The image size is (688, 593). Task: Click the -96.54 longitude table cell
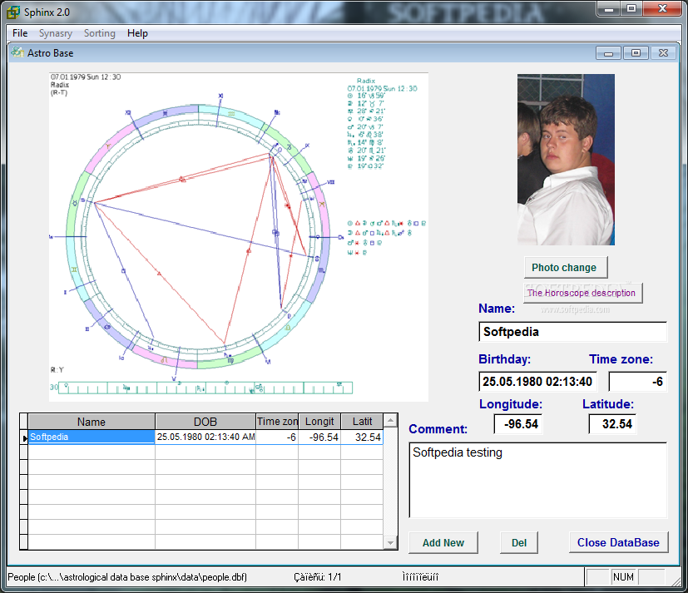click(319, 437)
